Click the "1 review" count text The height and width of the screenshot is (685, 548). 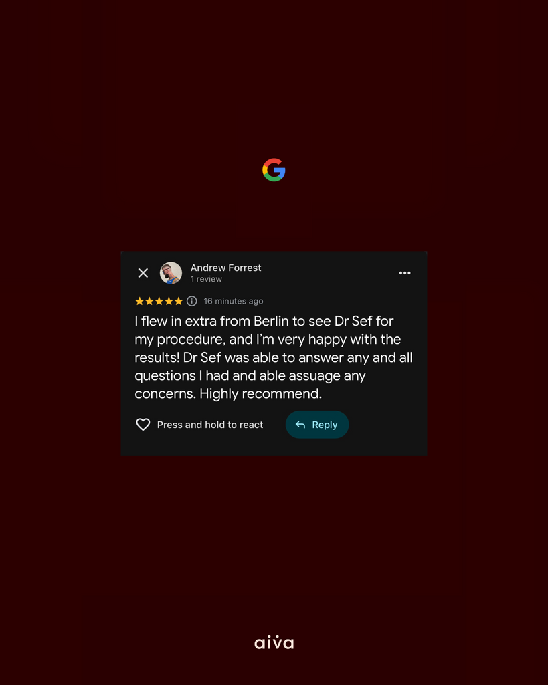click(x=206, y=279)
